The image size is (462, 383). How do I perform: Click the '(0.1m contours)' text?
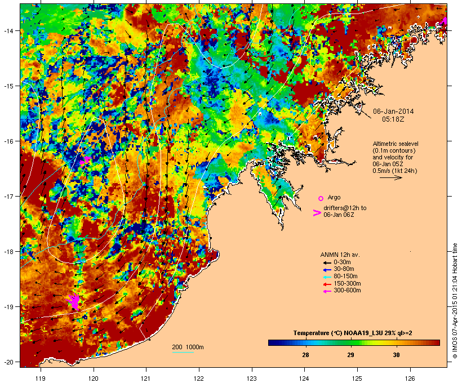pyautogui.click(x=394, y=150)
